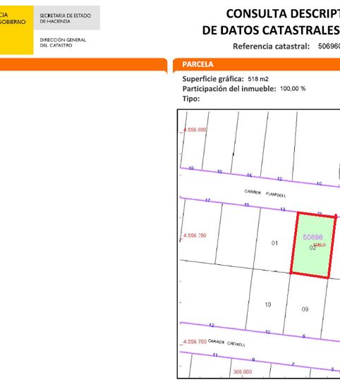
Task: Select the 'DIRECCIÓN GENERAL DEL CATASTRO' text
Action: click(x=63, y=42)
